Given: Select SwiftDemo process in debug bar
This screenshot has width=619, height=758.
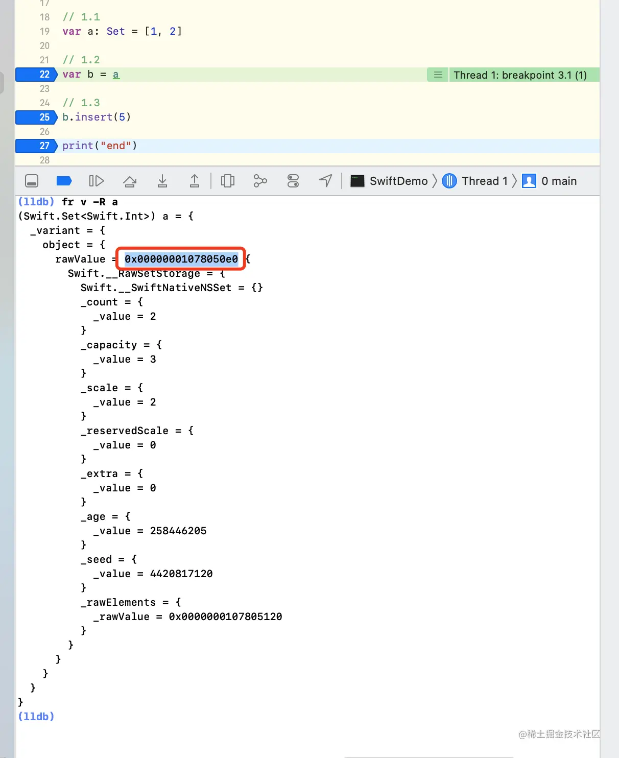Looking at the screenshot, I should pyautogui.click(x=389, y=181).
